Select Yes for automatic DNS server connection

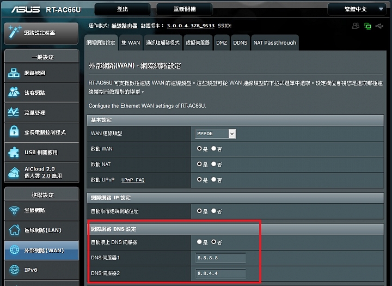click(x=199, y=242)
